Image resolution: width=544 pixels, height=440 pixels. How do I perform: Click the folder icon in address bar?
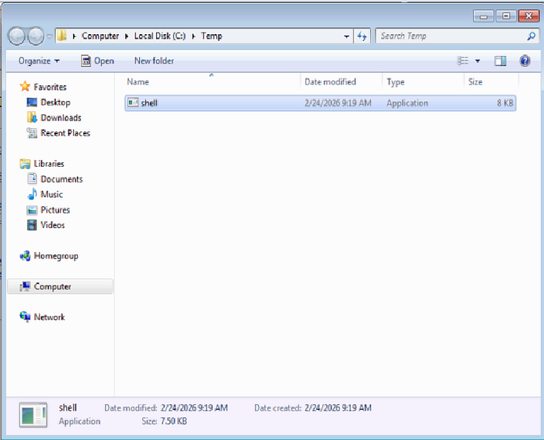(x=61, y=36)
